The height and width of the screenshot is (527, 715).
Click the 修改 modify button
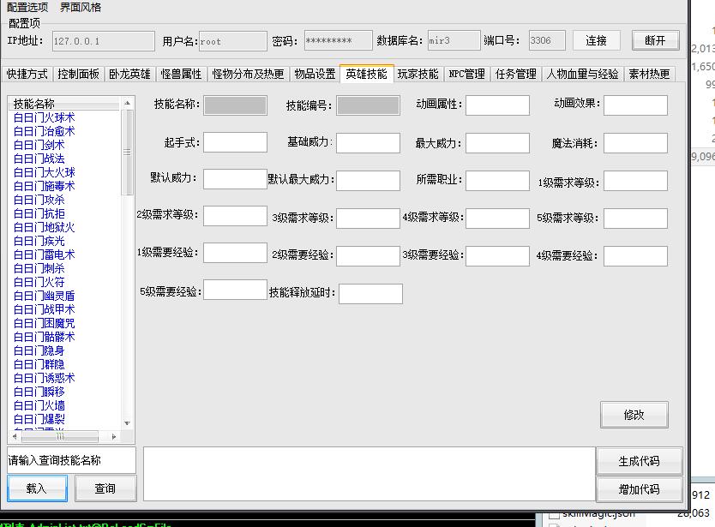click(x=634, y=415)
